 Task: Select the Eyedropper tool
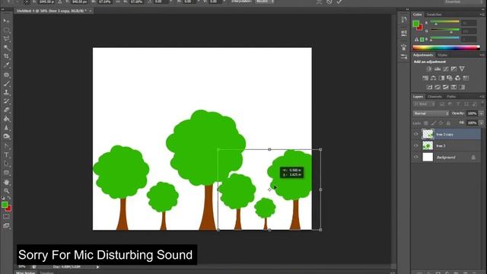pos(6,65)
